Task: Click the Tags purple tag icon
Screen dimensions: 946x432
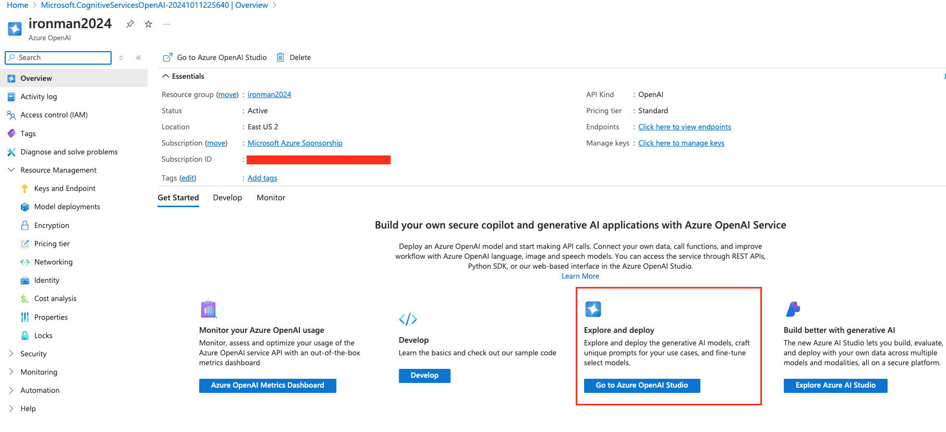Action: (11, 134)
